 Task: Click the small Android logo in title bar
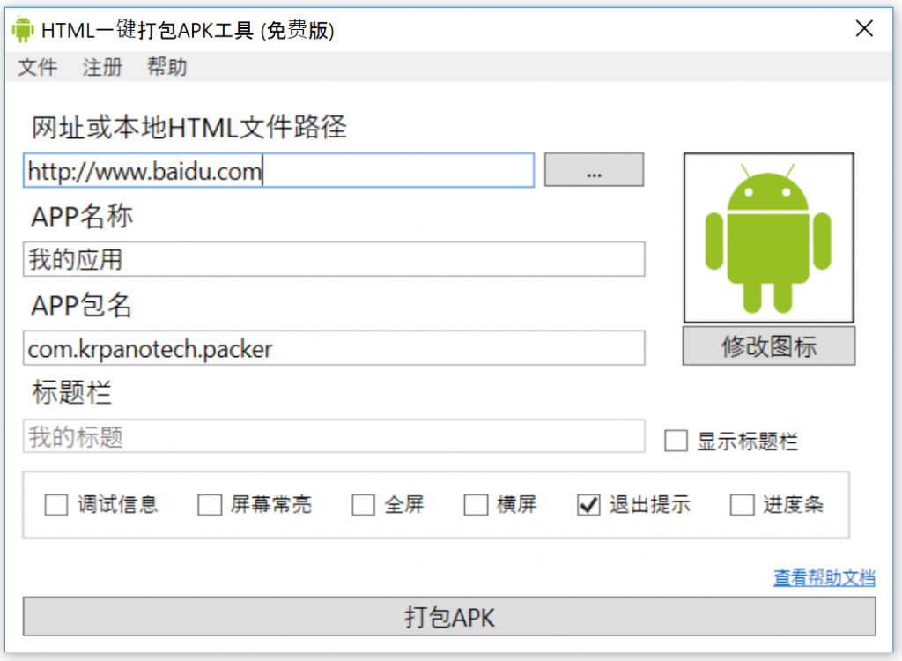tap(23, 29)
